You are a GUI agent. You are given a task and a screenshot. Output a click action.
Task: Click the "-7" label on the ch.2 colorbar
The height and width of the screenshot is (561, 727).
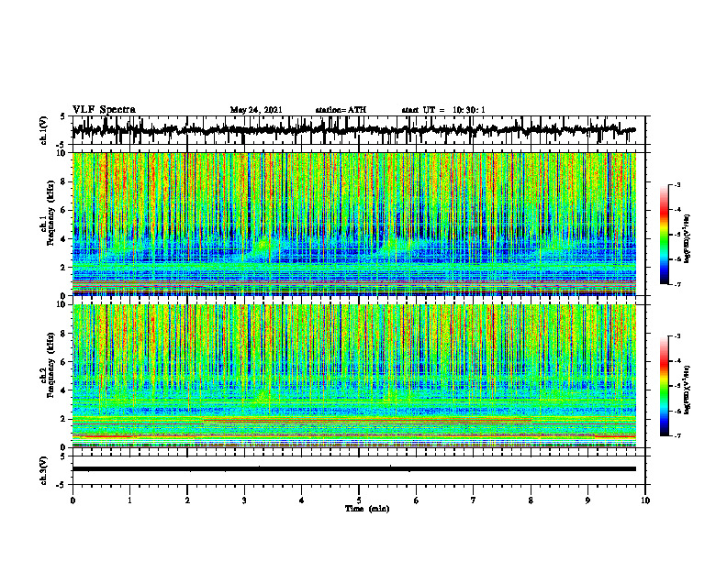point(677,436)
